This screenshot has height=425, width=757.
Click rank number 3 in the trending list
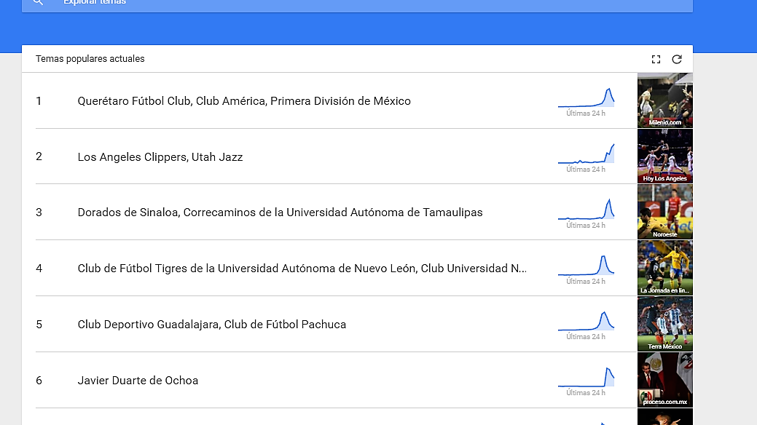click(x=39, y=212)
